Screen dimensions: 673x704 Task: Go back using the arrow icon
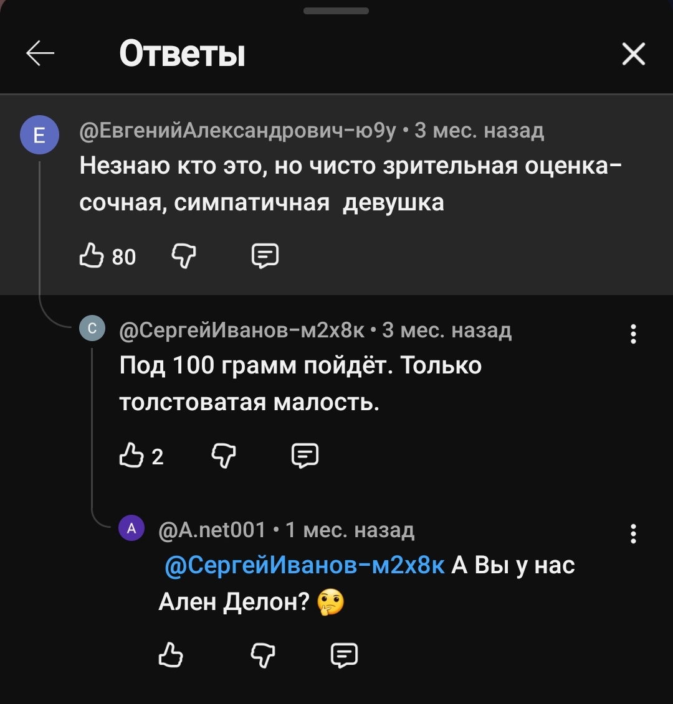(x=41, y=54)
